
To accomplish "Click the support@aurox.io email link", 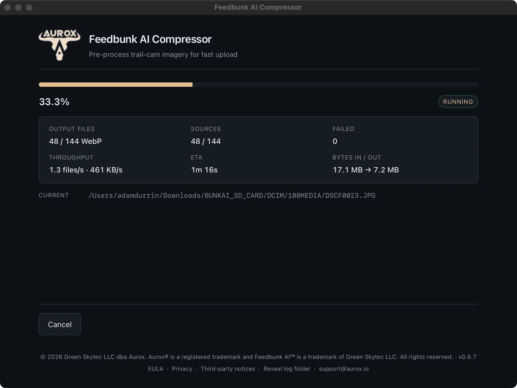I will point(344,368).
